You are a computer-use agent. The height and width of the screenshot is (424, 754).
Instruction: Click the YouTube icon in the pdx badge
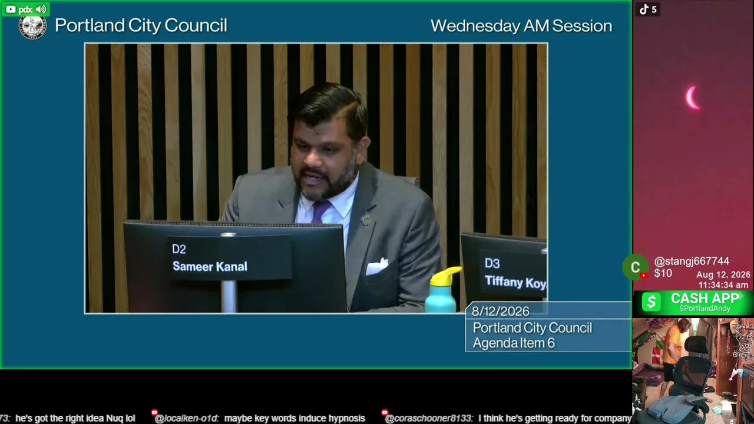[11, 9]
